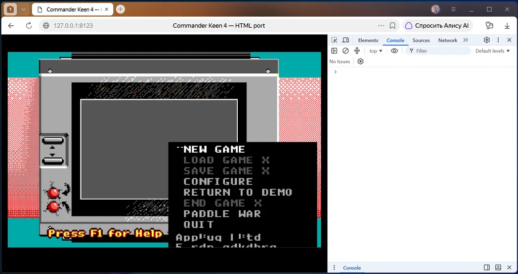Click the tab counter badge showing 1
Image resolution: width=518 pixels, height=274 pixels.
pyautogui.click(x=10, y=10)
